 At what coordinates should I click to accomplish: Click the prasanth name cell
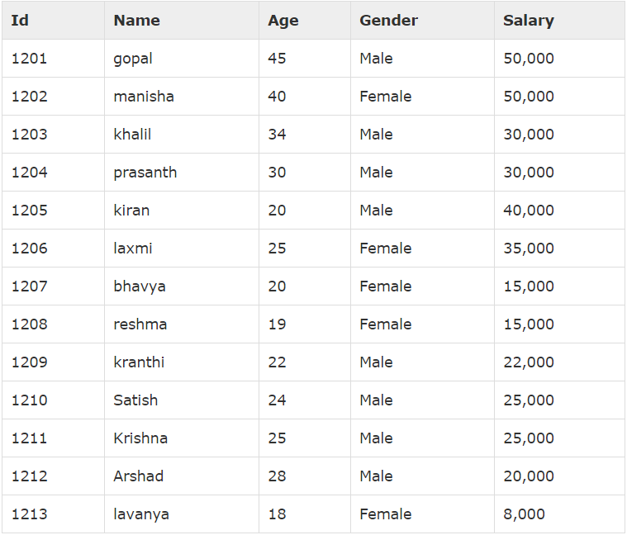click(x=145, y=173)
